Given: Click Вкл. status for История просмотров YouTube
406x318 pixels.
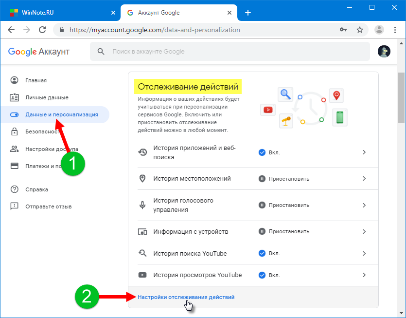Looking at the screenshot, I should pos(269,275).
